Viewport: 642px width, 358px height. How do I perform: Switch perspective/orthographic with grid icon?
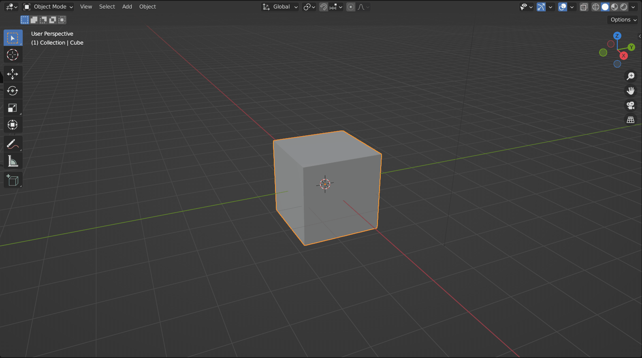pos(631,120)
